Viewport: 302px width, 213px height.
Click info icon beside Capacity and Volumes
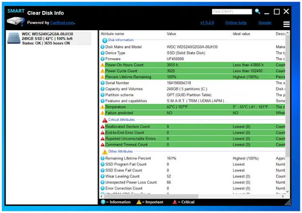(x=103, y=89)
